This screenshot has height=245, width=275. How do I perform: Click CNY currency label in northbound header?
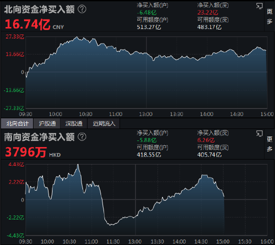point(58,27)
